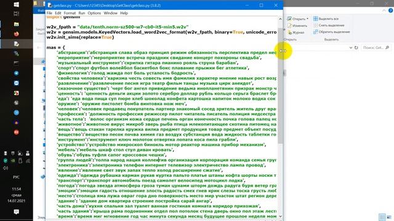Viewport: 394px width, 221px height.
Task: Click the Explorer search box Поиск
Action: pyautogui.click(x=376, y=48)
